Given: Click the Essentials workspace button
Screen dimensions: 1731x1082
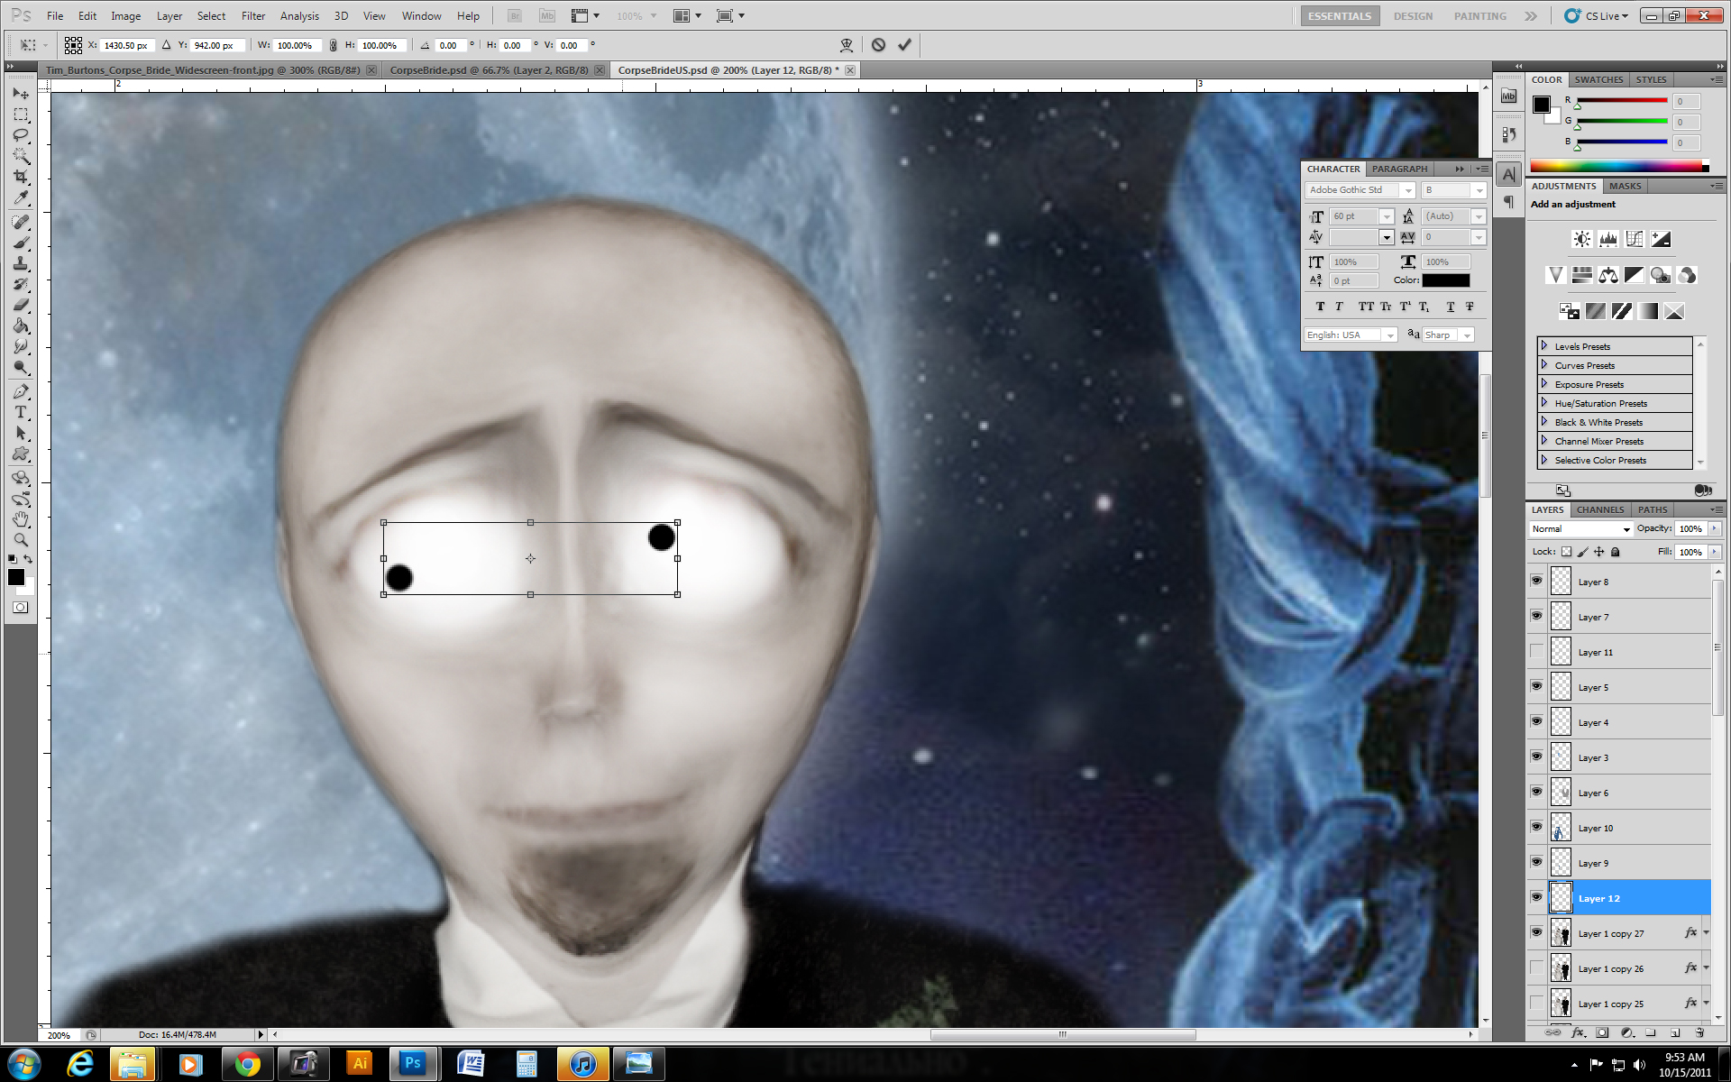Looking at the screenshot, I should (1340, 16).
